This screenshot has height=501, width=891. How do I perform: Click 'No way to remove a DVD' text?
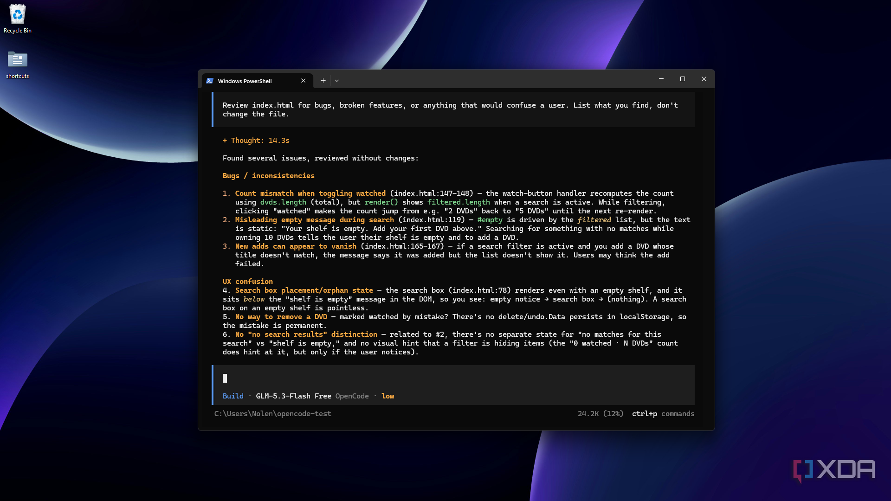(x=281, y=317)
